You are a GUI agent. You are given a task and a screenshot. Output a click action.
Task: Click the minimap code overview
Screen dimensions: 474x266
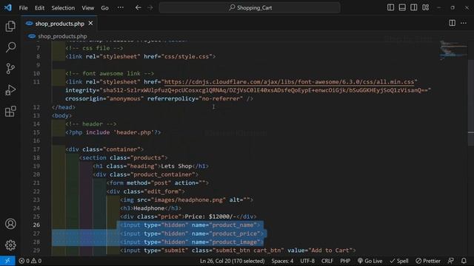[x=453, y=50]
